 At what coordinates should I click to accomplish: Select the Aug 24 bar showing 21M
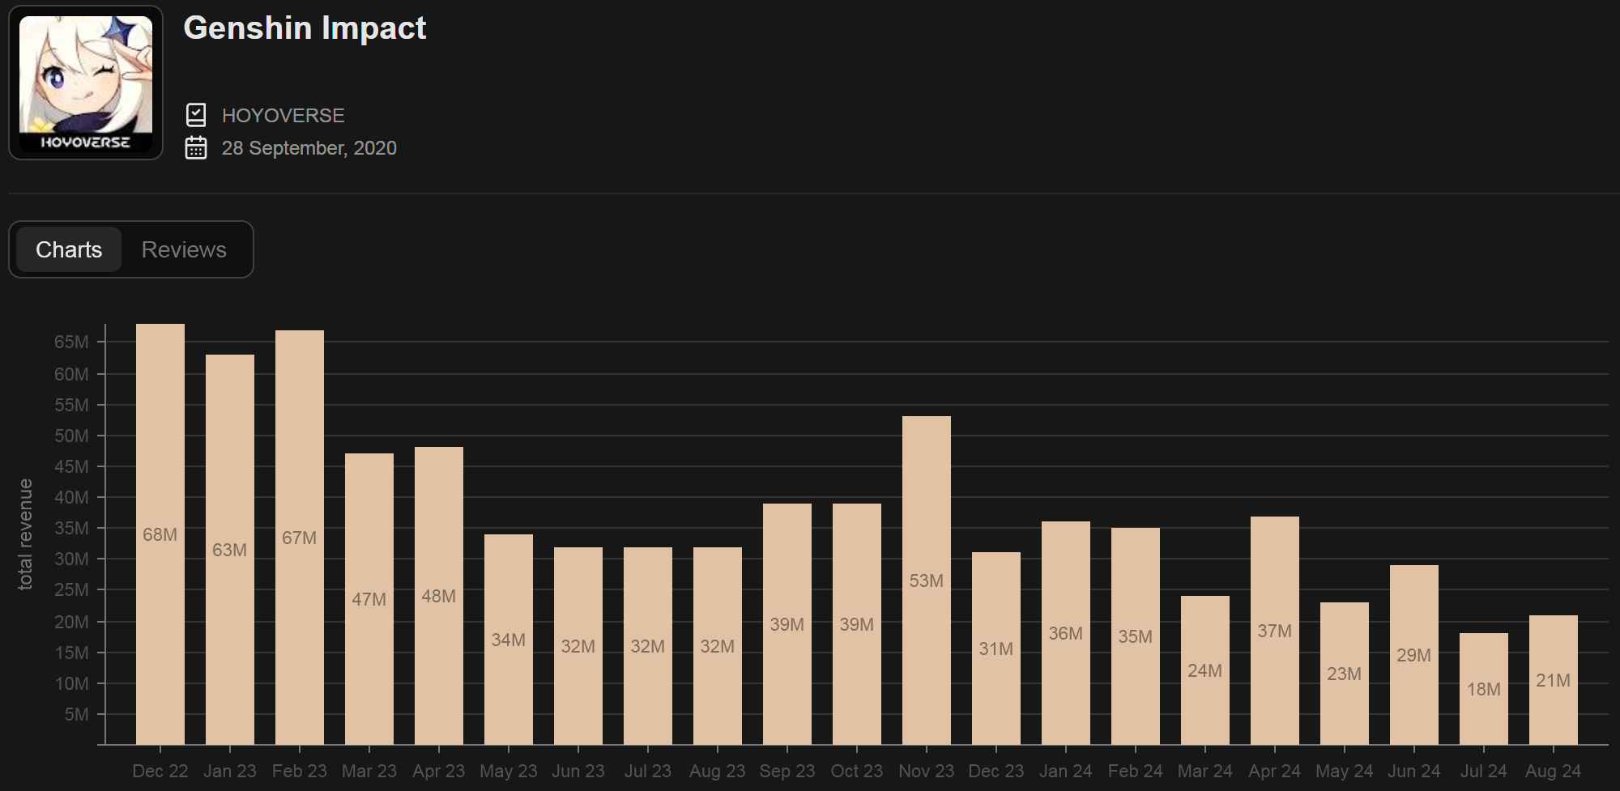[1554, 680]
